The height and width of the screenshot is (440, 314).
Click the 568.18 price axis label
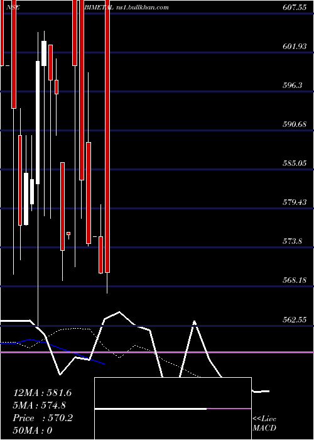294,280
